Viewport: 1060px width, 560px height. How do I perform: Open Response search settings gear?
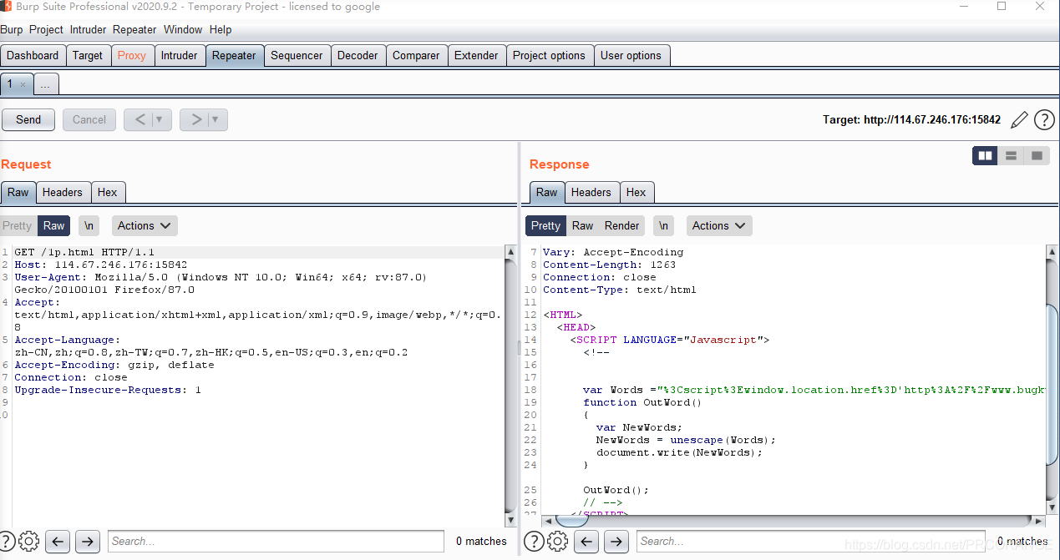pyautogui.click(x=557, y=541)
